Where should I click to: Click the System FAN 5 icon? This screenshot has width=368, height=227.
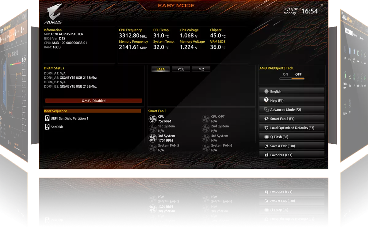point(152,148)
